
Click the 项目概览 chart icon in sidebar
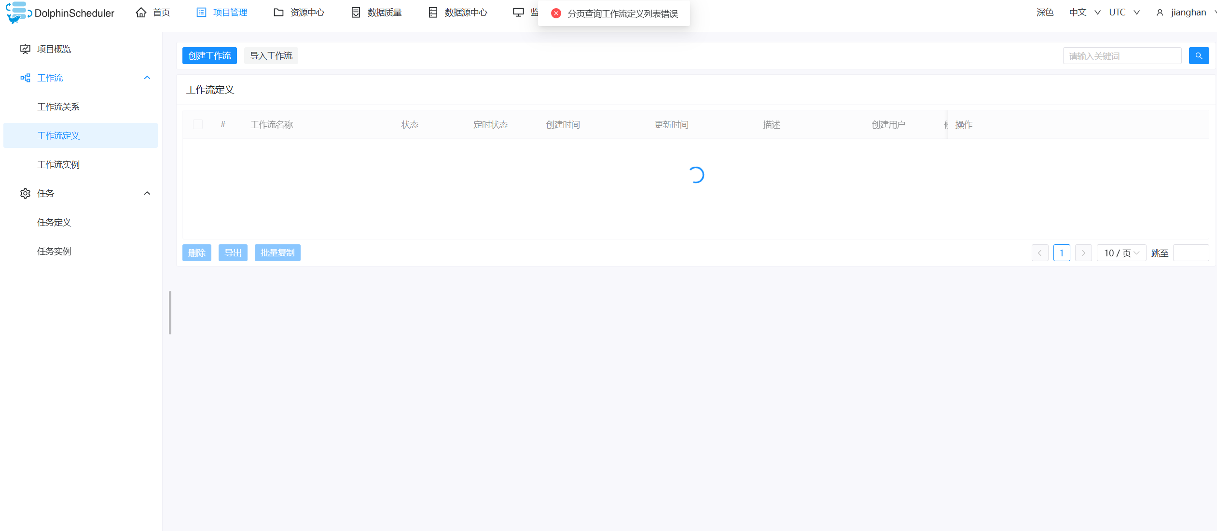tap(25, 49)
